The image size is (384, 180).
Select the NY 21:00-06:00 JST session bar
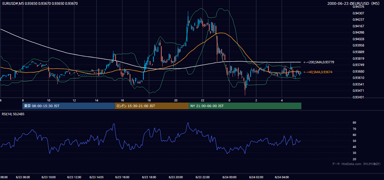point(245,106)
